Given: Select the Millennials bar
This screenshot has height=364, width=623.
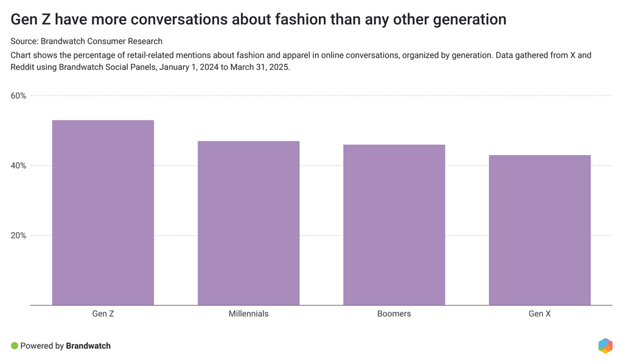Looking at the screenshot, I should (248, 223).
